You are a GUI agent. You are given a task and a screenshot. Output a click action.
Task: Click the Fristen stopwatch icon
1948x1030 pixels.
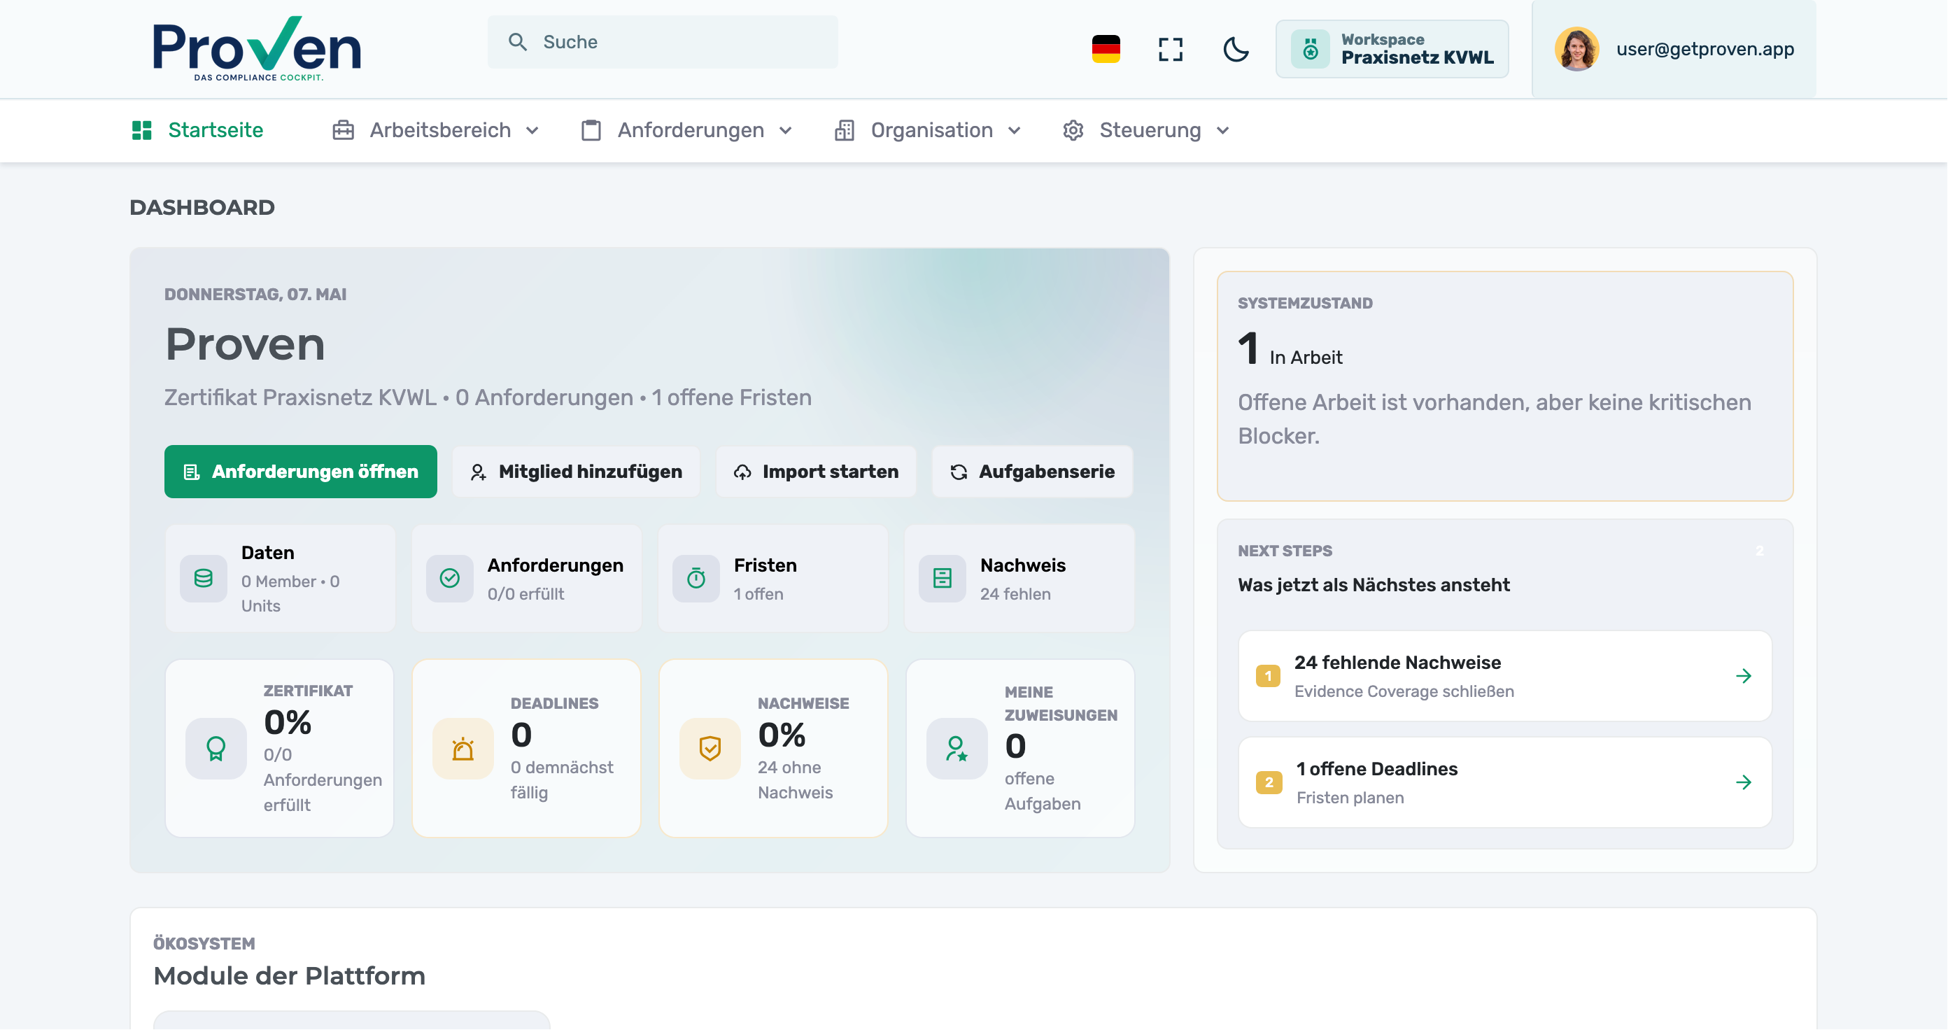696,579
